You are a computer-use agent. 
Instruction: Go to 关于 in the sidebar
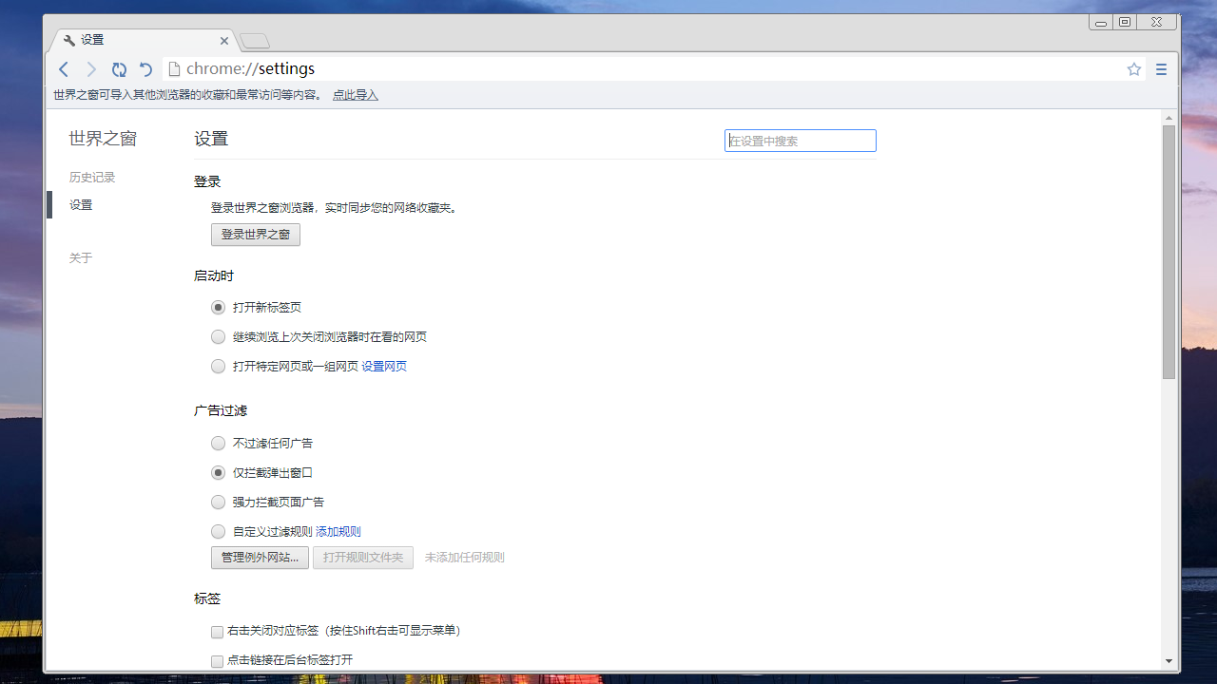pyautogui.click(x=81, y=258)
